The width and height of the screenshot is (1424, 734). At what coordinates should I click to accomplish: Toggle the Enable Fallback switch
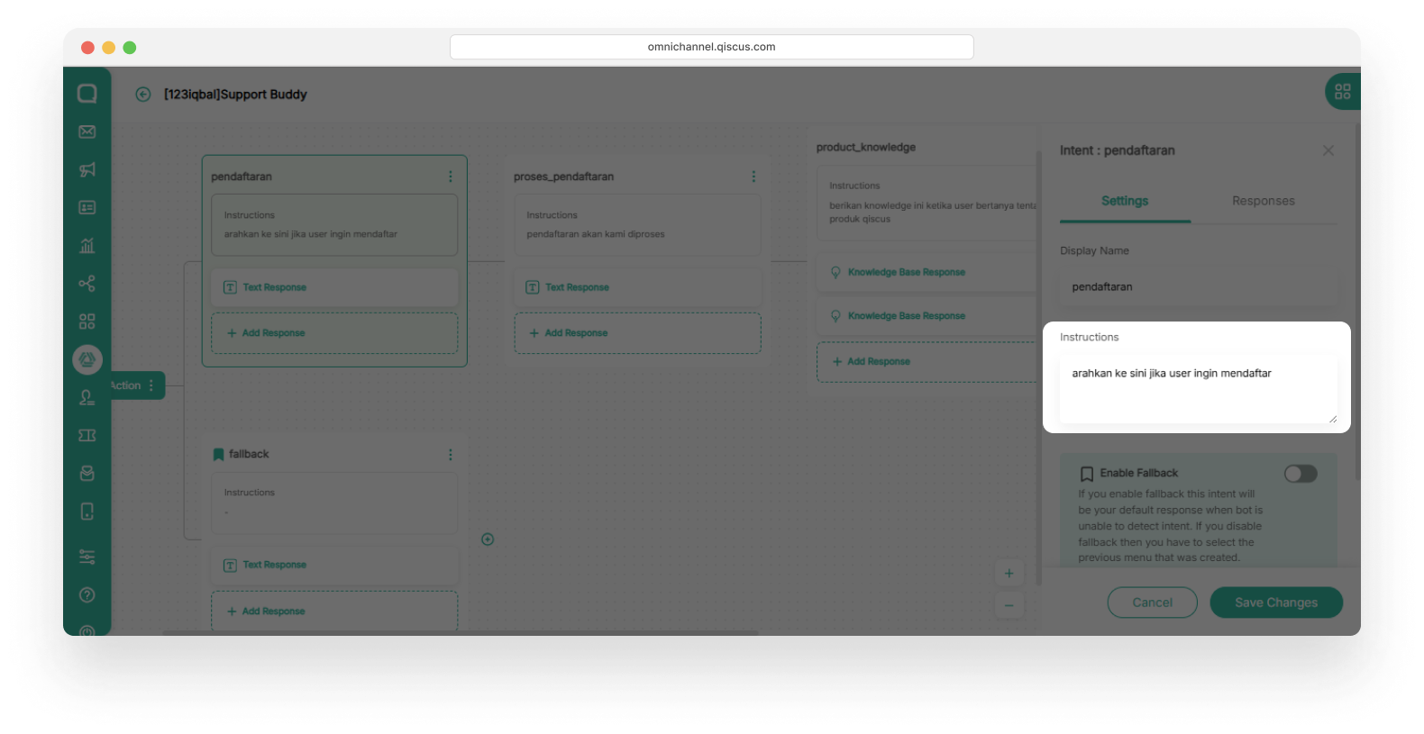pos(1300,474)
